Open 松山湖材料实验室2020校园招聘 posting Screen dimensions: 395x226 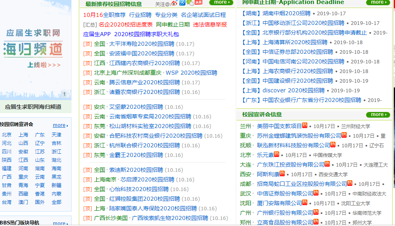click(150, 126)
